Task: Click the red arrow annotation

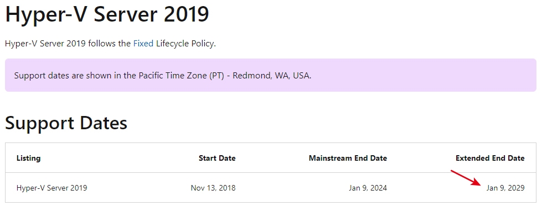Action: (467, 178)
